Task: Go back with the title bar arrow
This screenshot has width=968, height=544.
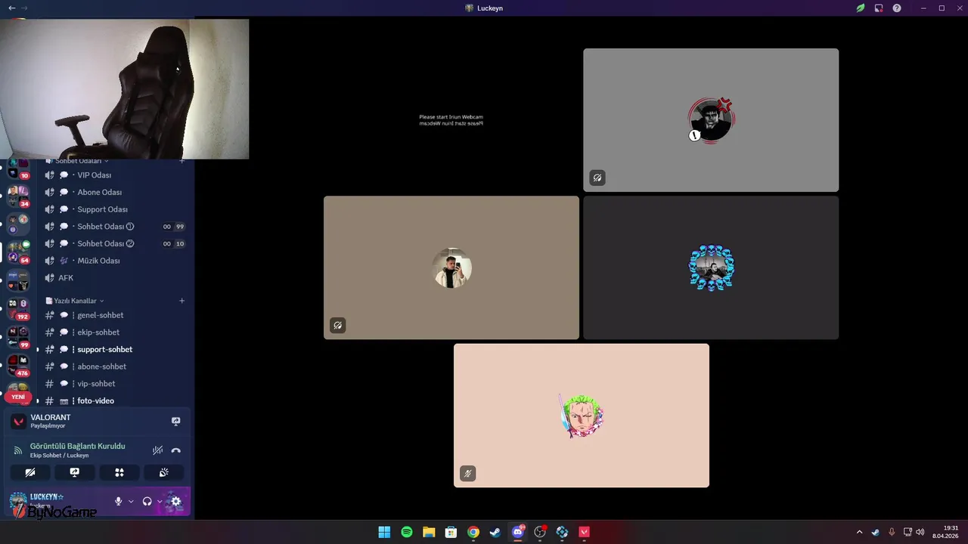Action: point(11,8)
